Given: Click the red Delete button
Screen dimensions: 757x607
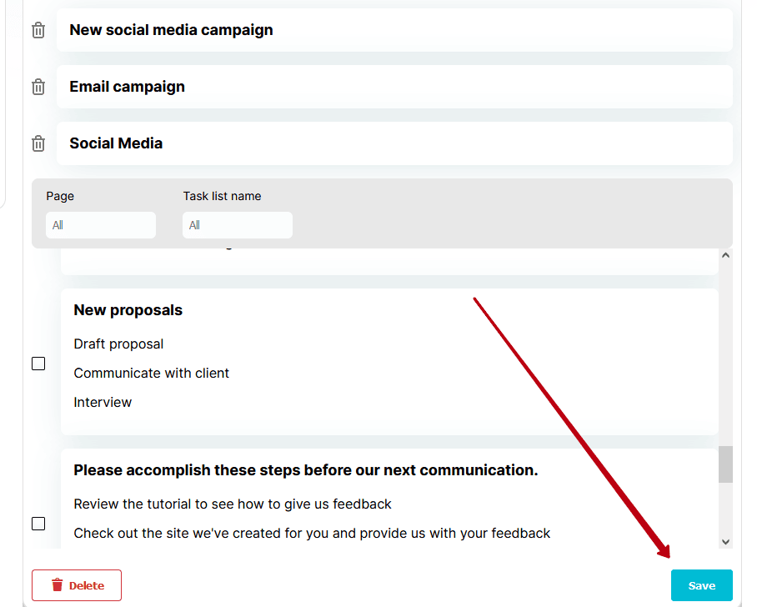Looking at the screenshot, I should [x=77, y=585].
